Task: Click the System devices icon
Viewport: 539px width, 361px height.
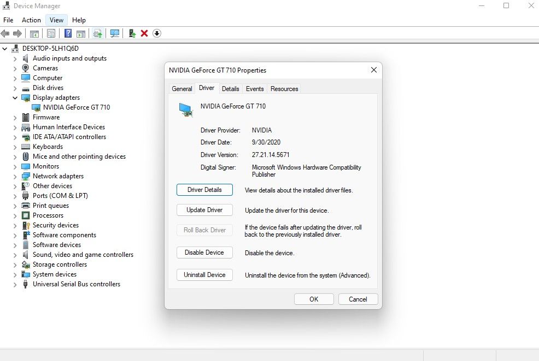Action: 26,274
